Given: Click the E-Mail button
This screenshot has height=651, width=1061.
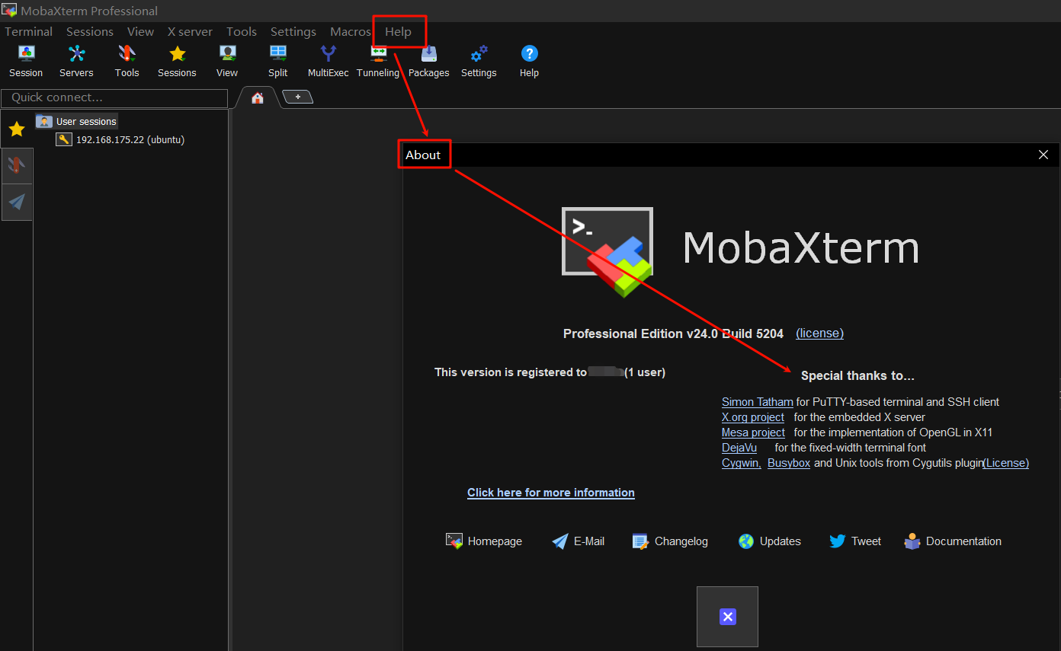Looking at the screenshot, I should (578, 541).
